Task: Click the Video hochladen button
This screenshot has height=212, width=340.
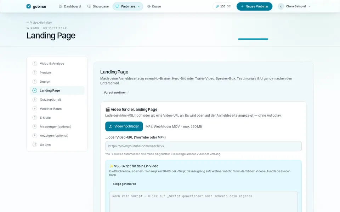Action: pos(124,126)
